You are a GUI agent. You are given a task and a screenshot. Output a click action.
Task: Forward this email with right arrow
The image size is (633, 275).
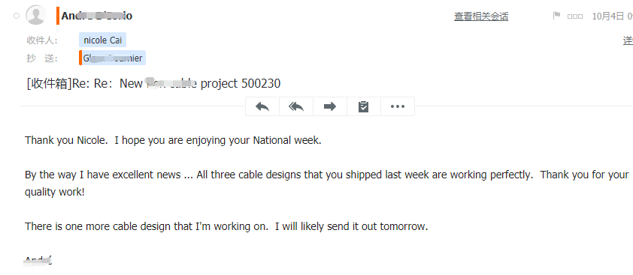click(330, 106)
